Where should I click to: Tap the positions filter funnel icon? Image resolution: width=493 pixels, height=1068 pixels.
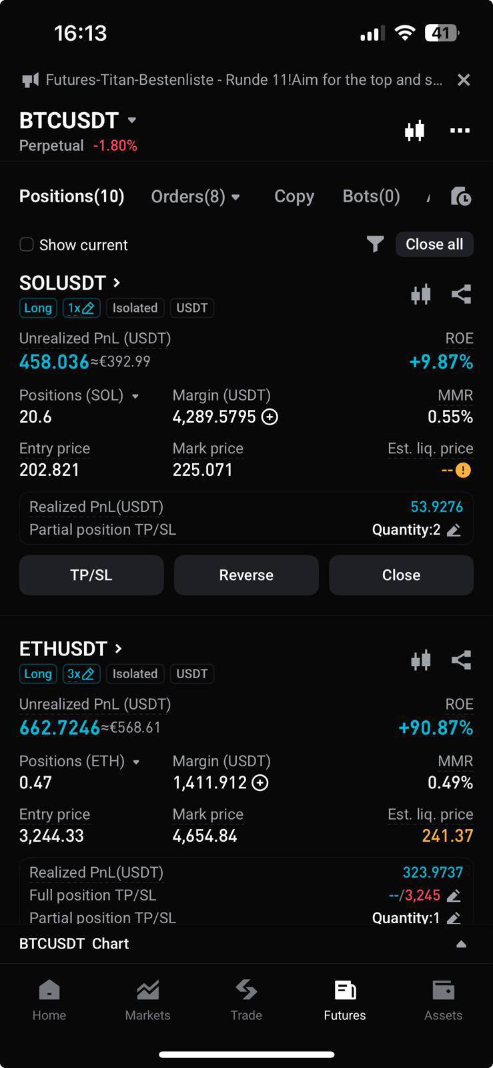(375, 244)
